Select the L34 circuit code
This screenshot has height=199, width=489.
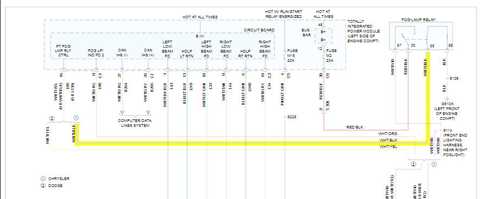point(269,86)
